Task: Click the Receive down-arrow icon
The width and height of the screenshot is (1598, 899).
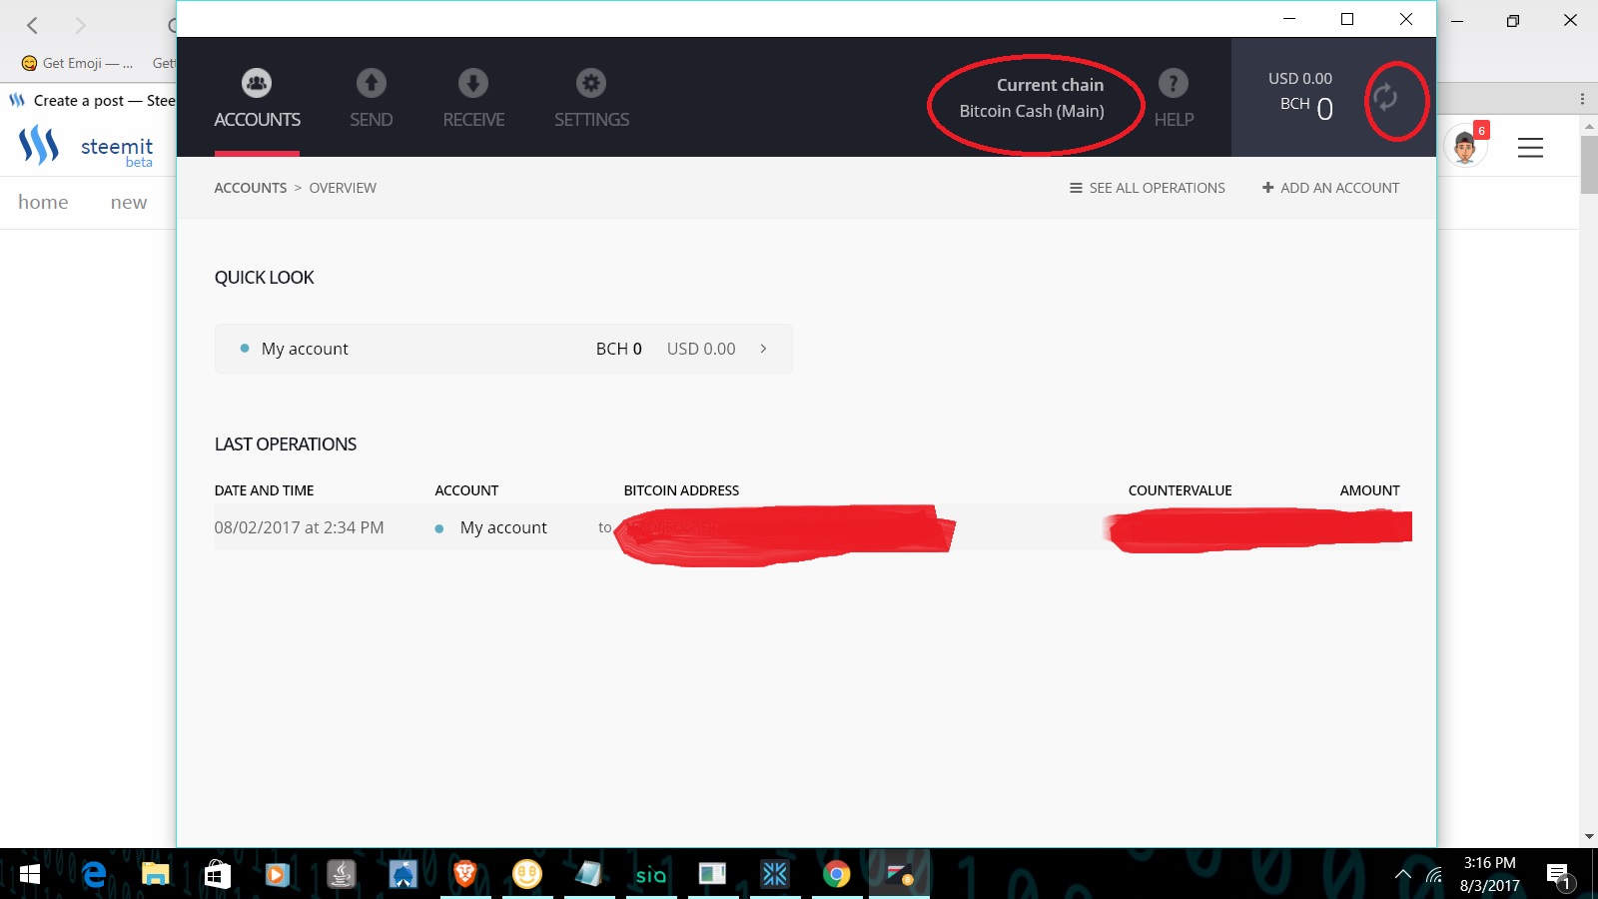Action: point(473,83)
